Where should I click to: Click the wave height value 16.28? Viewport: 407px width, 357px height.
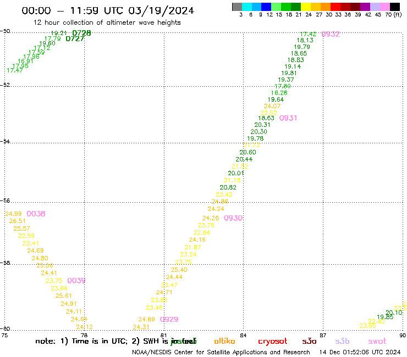[x=279, y=93]
